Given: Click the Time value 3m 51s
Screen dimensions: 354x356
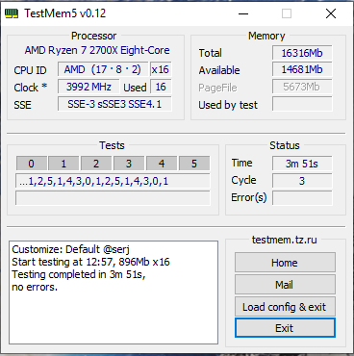Looking at the screenshot, I should pyautogui.click(x=302, y=164).
